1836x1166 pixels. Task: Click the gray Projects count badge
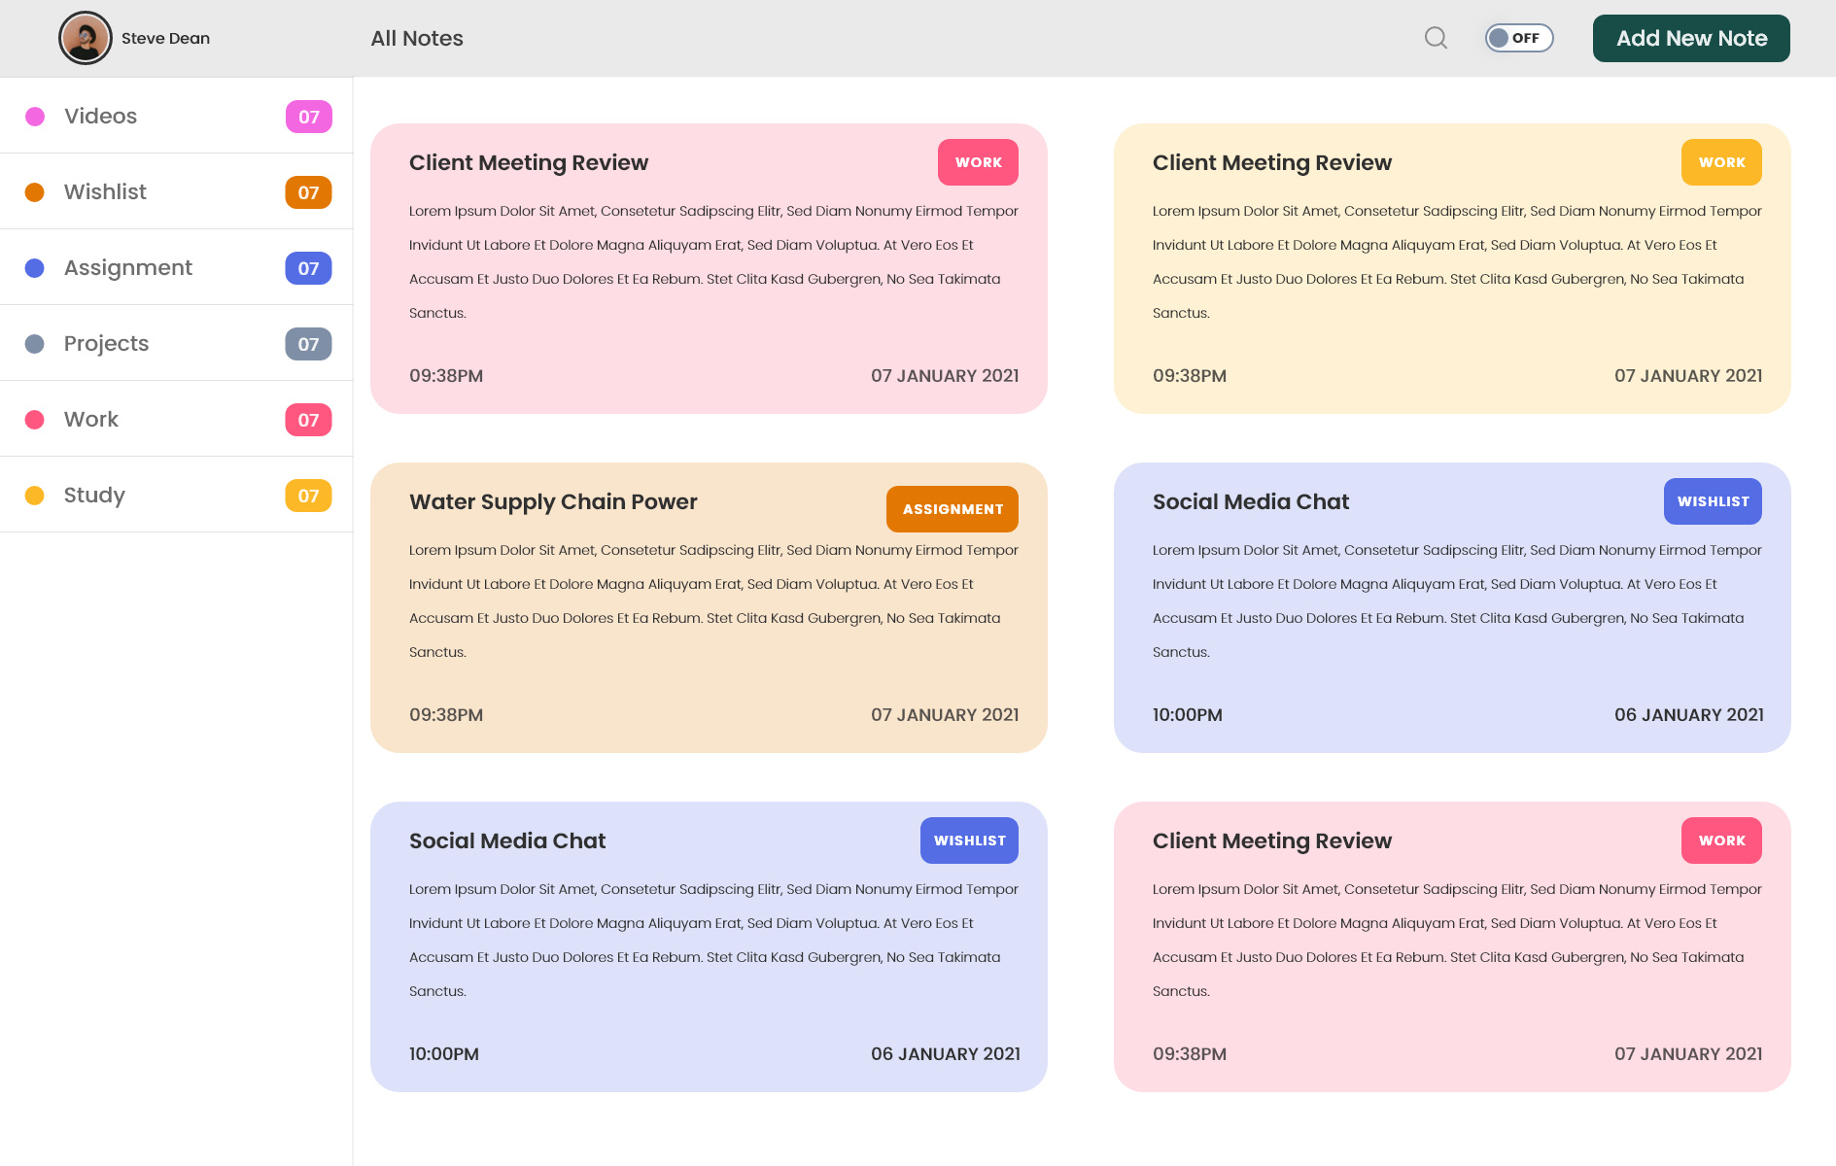coord(308,344)
